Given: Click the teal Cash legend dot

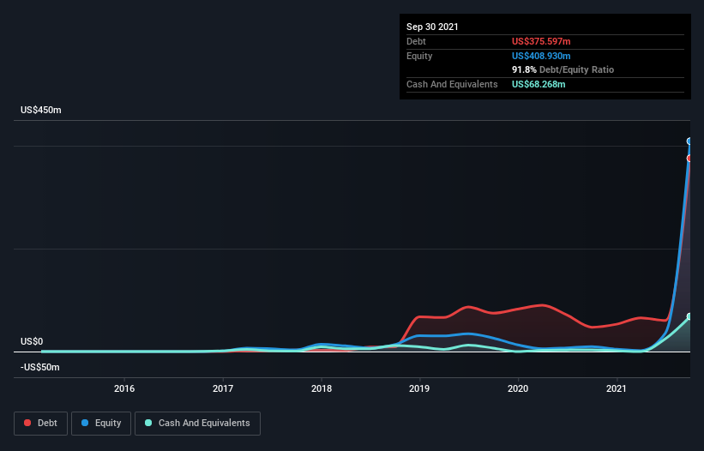Looking at the screenshot, I should point(148,423).
